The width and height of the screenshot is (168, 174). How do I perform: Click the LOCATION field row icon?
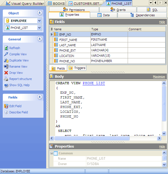tap(56, 56)
